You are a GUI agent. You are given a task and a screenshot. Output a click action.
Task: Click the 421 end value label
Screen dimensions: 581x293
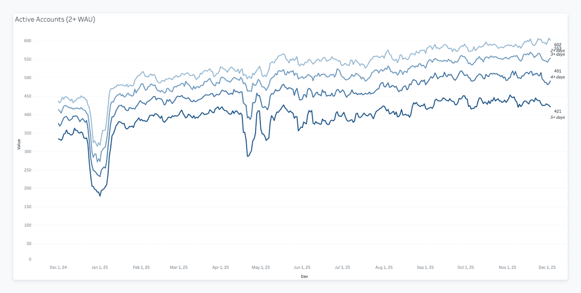pyautogui.click(x=557, y=111)
